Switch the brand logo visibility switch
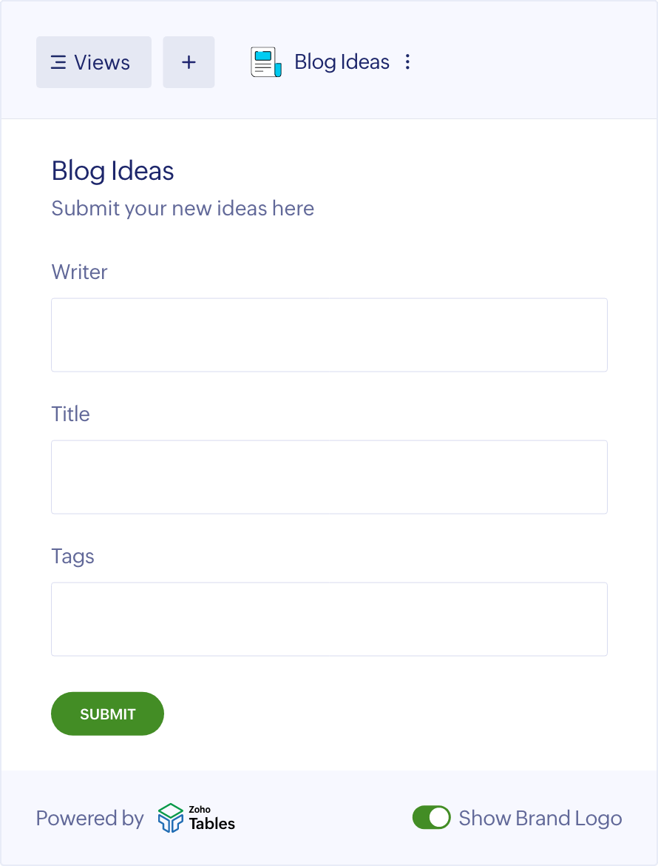 point(433,818)
